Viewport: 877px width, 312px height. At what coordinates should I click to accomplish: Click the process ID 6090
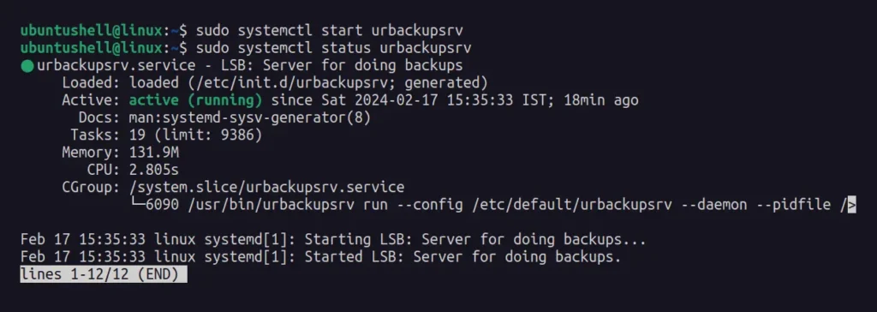[162, 205]
